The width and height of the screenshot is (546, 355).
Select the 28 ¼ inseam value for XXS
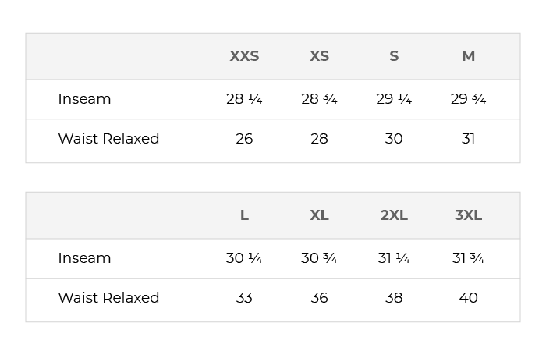pos(244,99)
